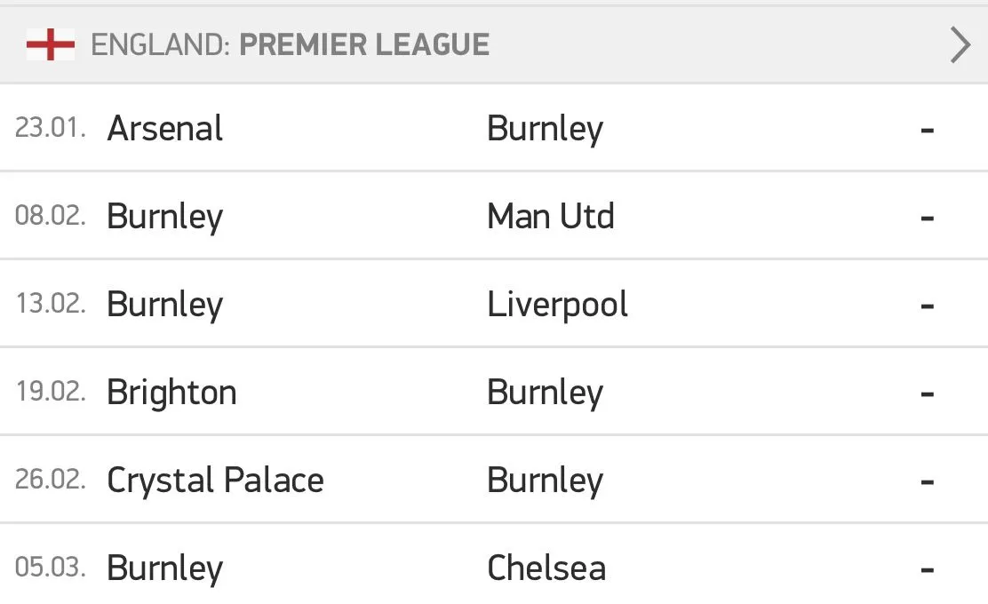Screen dimensions: 988x604
Task: Click the England flag icon
Action: click(x=50, y=44)
